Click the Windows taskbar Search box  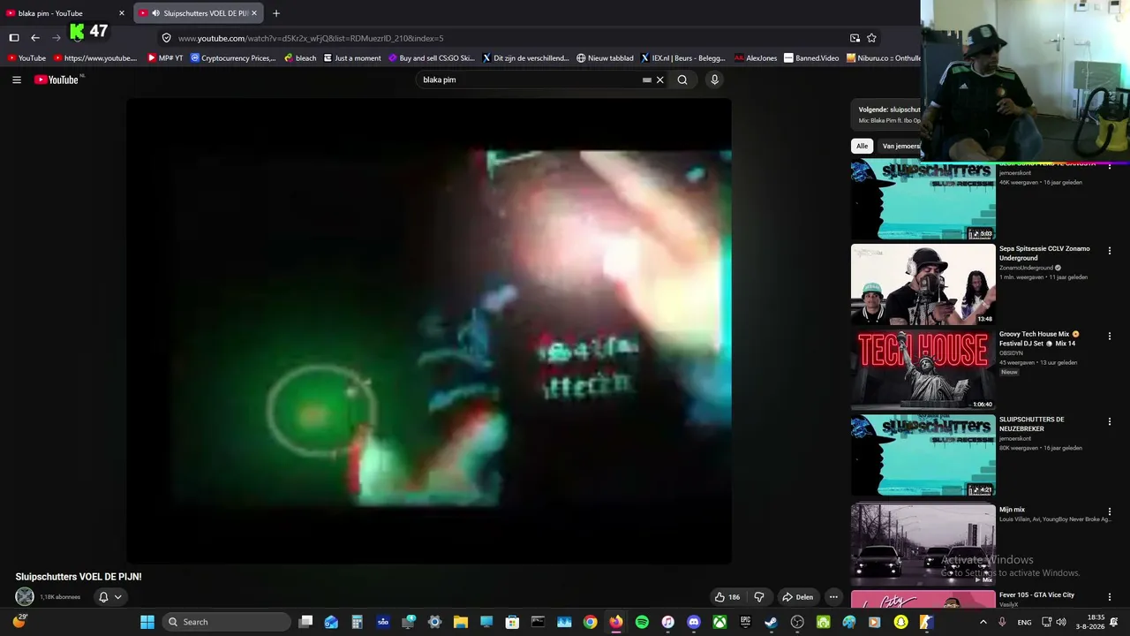point(228,622)
